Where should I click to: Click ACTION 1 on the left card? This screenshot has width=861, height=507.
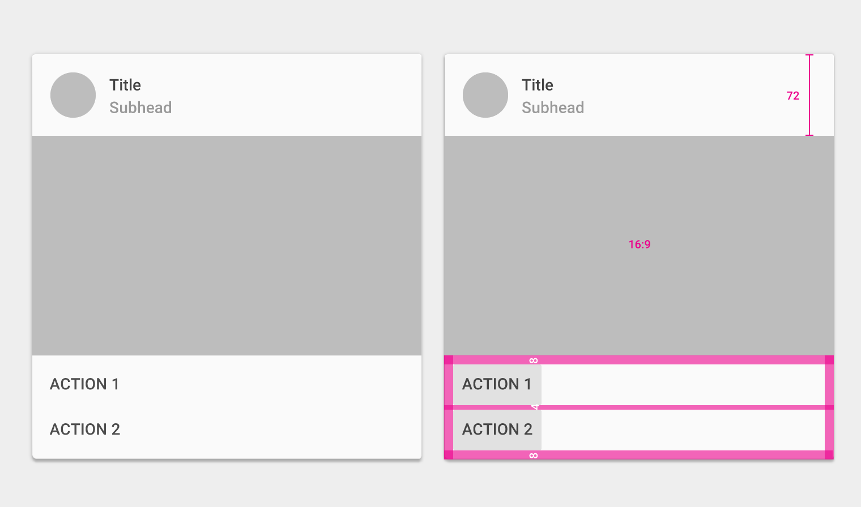pyautogui.click(x=85, y=384)
